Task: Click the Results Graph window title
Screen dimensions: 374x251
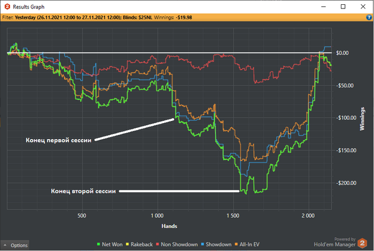Action: [29, 7]
